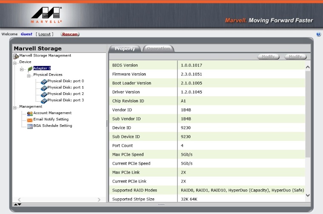Image resolution: width=323 pixels, height=214 pixels.
Task: Collapse the Device tree node
Action: [14, 63]
